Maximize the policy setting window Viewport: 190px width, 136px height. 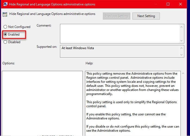tap(168, 4)
